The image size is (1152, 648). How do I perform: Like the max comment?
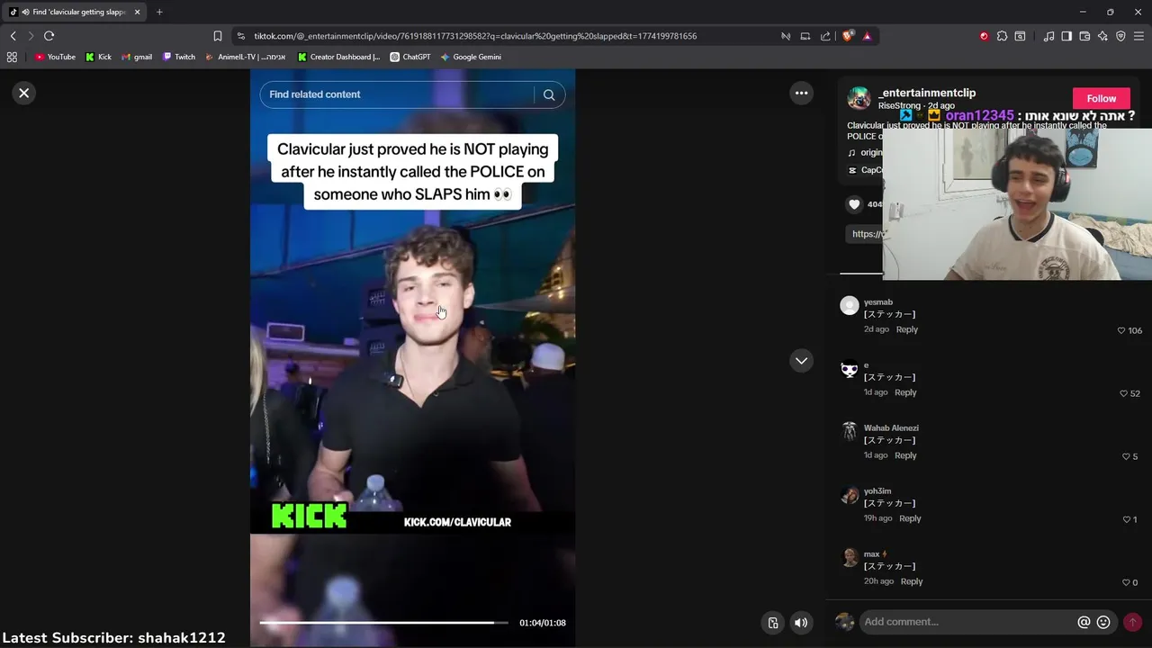1126,582
